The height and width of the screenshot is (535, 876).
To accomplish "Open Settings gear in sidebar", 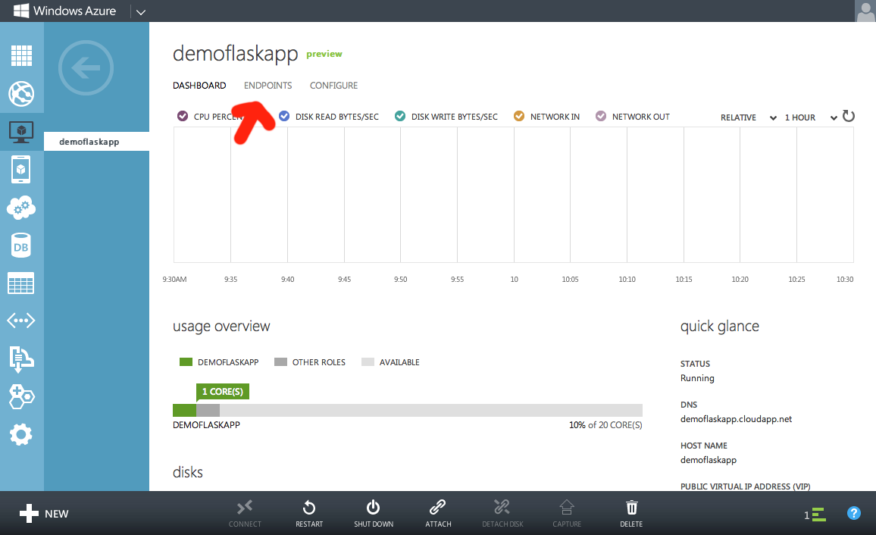I will pyautogui.click(x=21, y=434).
